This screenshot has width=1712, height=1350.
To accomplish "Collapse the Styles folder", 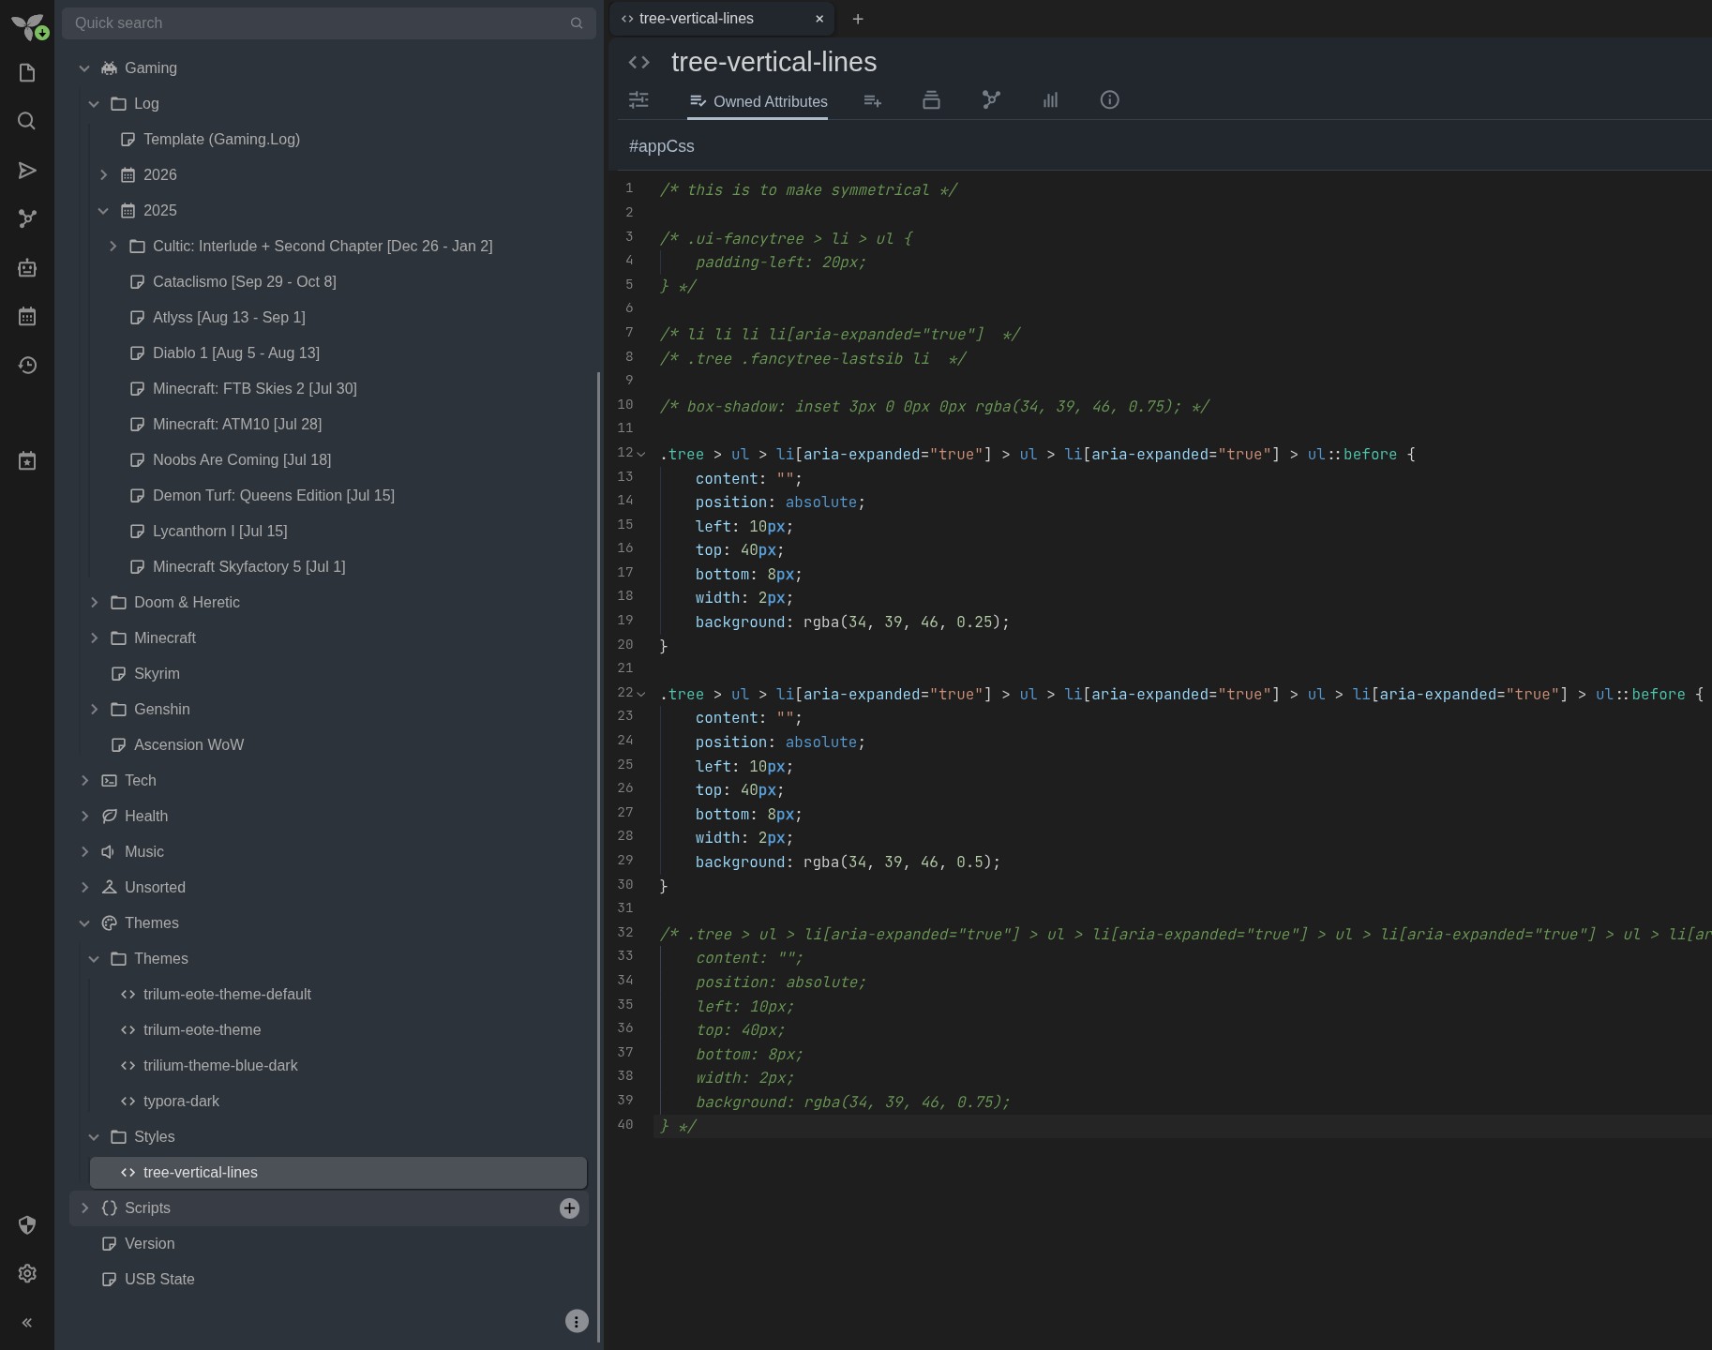I will (x=94, y=1137).
